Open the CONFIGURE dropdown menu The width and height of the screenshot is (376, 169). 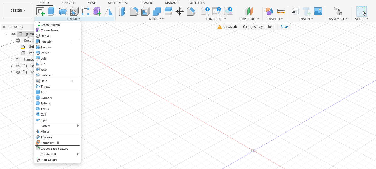[x=216, y=19]
